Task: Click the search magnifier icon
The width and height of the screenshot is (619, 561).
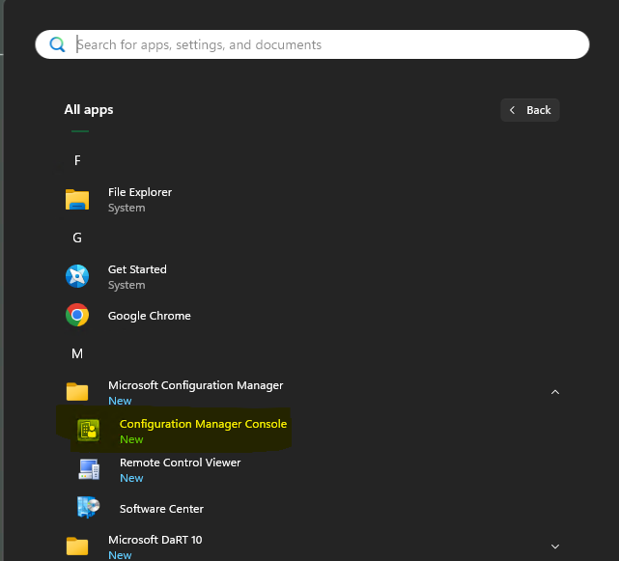Action: pyautogui.click(x=57, y=44)
